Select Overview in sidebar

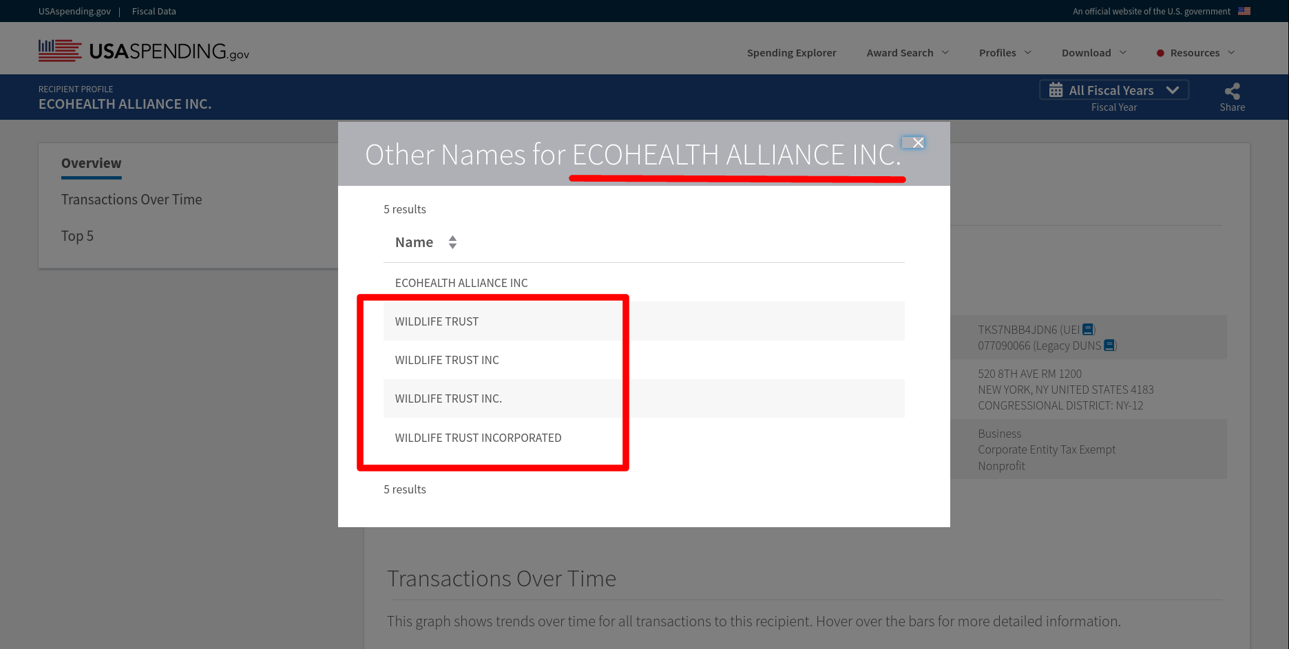coord(91,163)
